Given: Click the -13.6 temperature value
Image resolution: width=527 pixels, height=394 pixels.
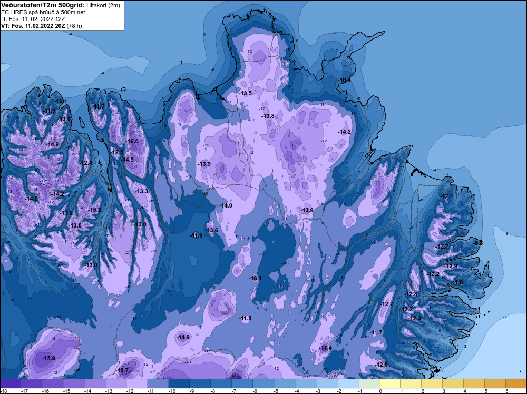Looking at the screenshot, I should 212,230.
